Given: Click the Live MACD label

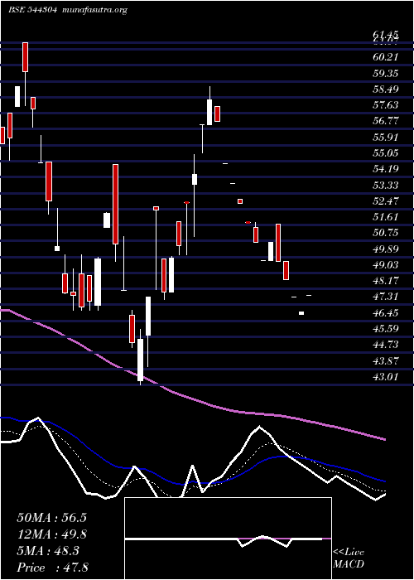Looking at the screenshot, I should pos(349,558).
